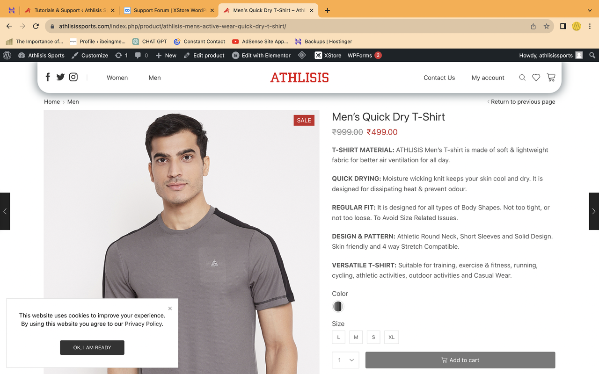Click the red SALE badge on image
The image size is (599, 374).
tap(304, 120)
